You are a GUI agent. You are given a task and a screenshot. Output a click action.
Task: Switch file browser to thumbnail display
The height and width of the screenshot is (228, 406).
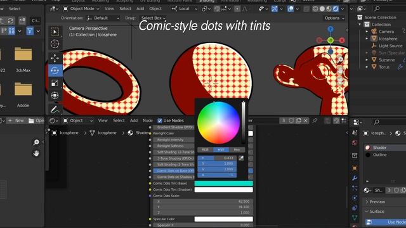[x=11, y=31]
